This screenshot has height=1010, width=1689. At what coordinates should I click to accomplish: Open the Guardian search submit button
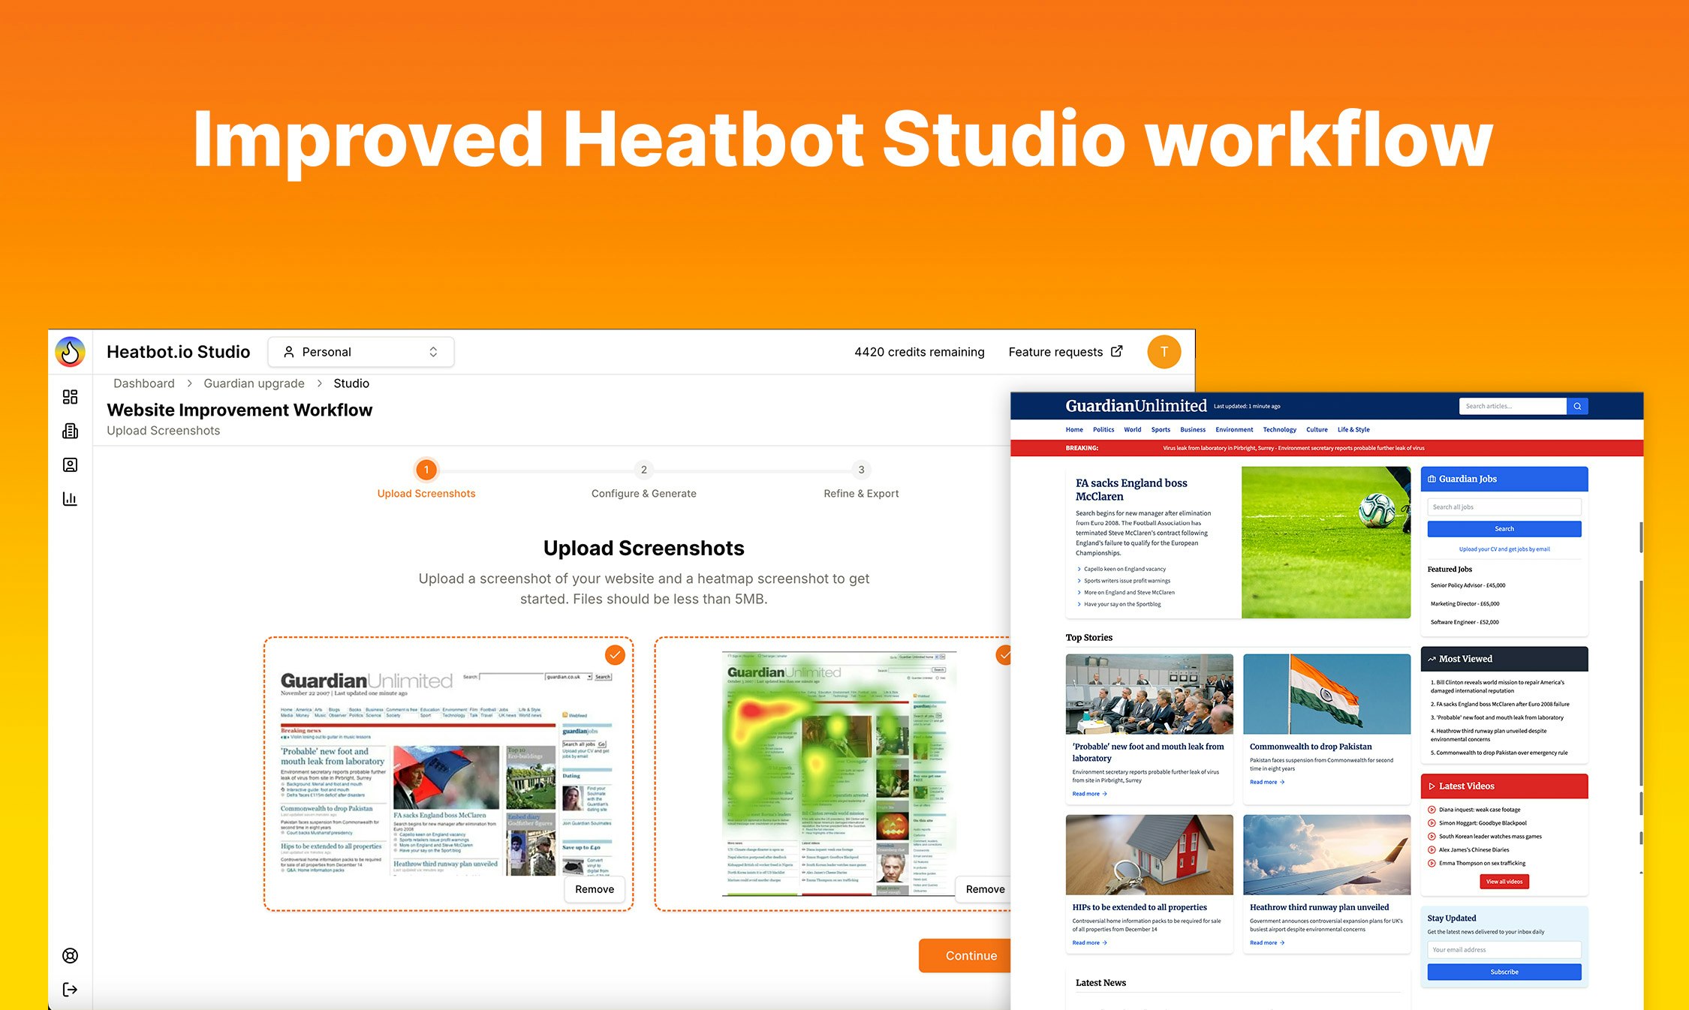point(1577,406)
